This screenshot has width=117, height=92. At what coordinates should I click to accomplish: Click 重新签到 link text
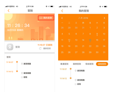click(x=47, y=49)
